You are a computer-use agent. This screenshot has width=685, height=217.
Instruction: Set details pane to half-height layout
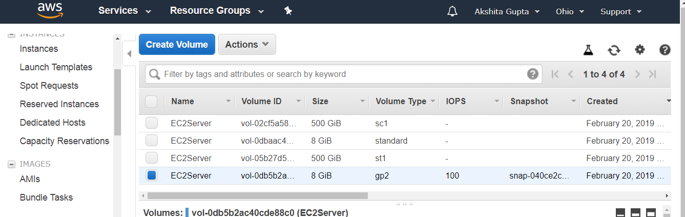[635, 212]
